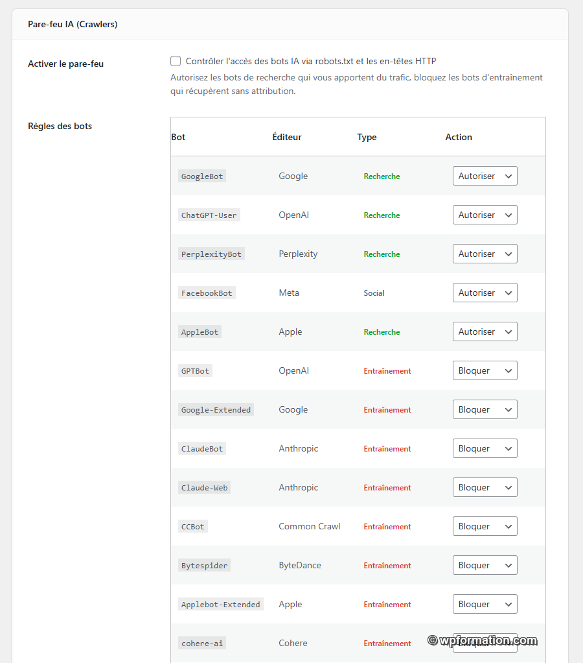Click the Pare-feu IA (Crawlers) heading
This screenshot has height=663, width=583.
coord(73,24)
